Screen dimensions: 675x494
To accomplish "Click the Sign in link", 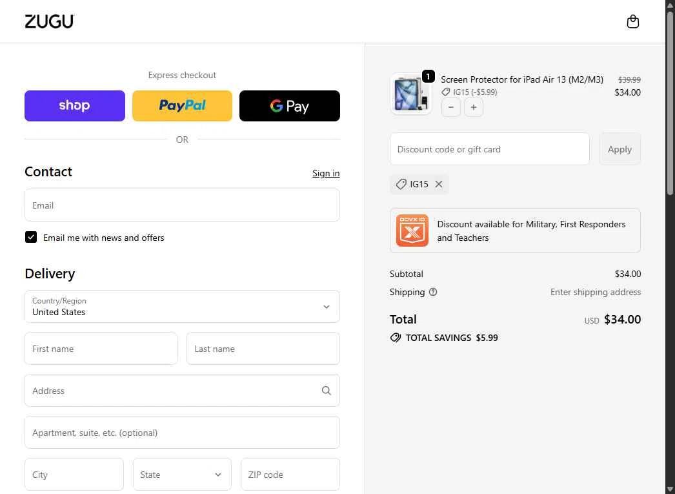I will coord(326,173).
